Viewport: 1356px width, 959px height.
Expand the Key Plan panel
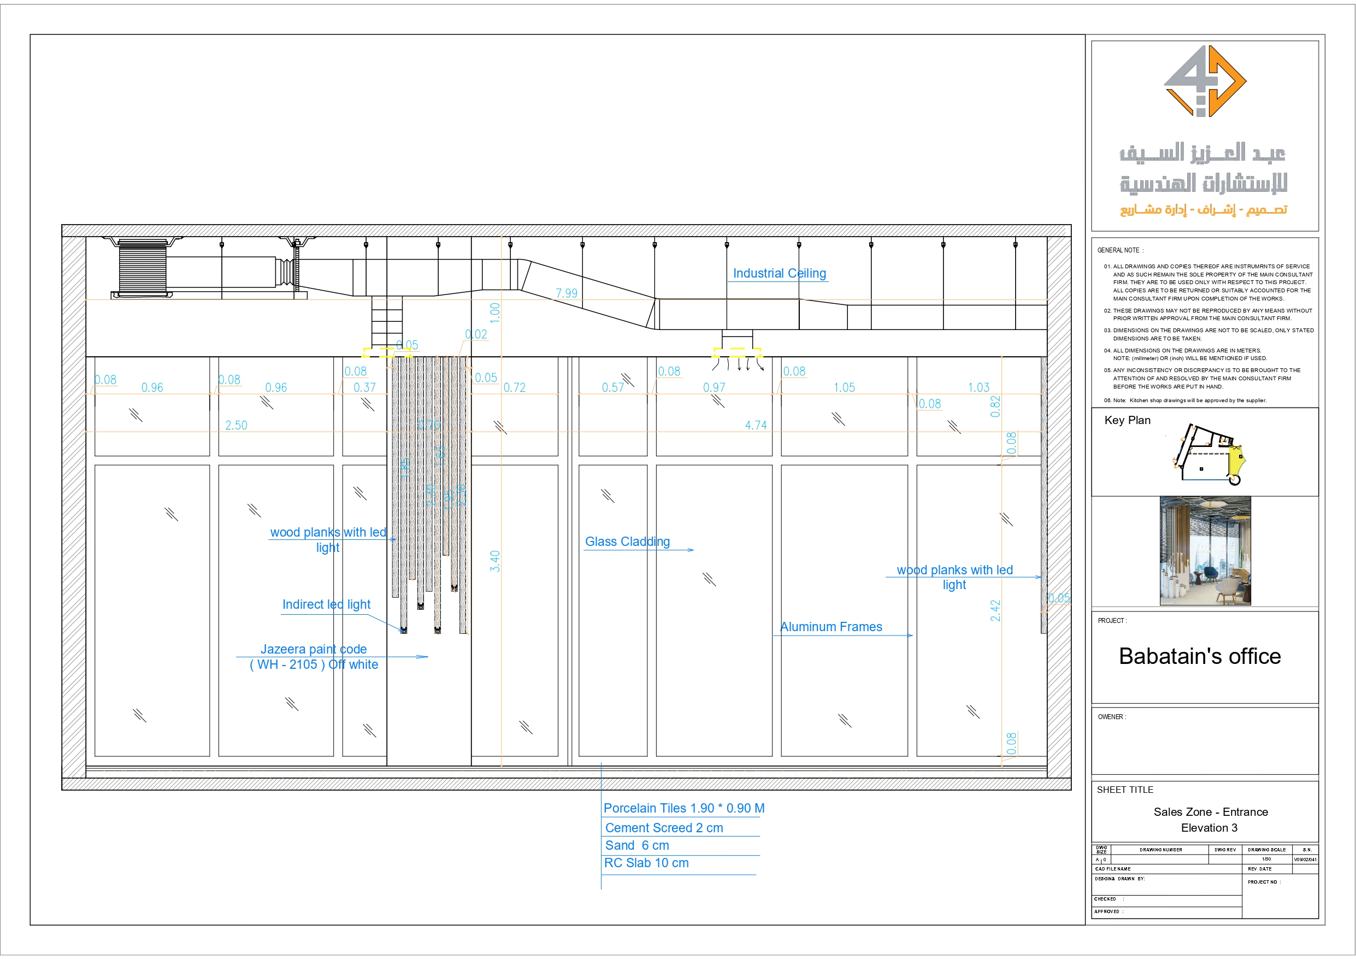(1128, 421)
